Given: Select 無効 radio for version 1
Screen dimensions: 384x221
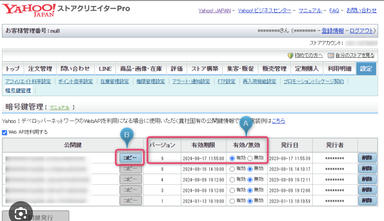Looking at the screenshot, I should (x=250, y=201).
